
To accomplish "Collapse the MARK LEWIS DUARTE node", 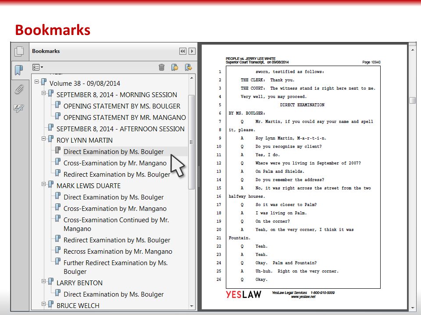I will tap(43, 184).
